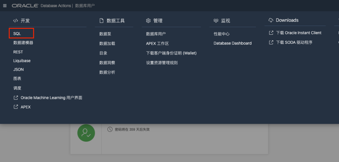Click 密码将在 359 天后失效 text
Image resolution: width=339 pixels, height=162 pixels.
132,129
